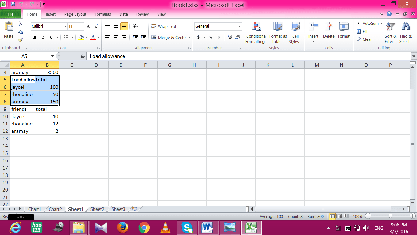This screenshot has height=235, width=417.
Task: Open the Fill dropdown
Action: (364, 31)
